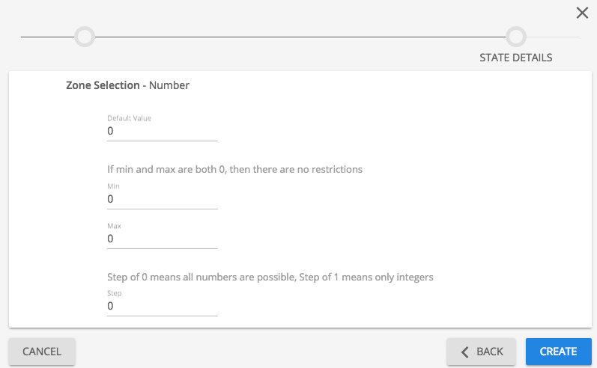
Task: Click the Default Value field label
Action: point(130,118)
